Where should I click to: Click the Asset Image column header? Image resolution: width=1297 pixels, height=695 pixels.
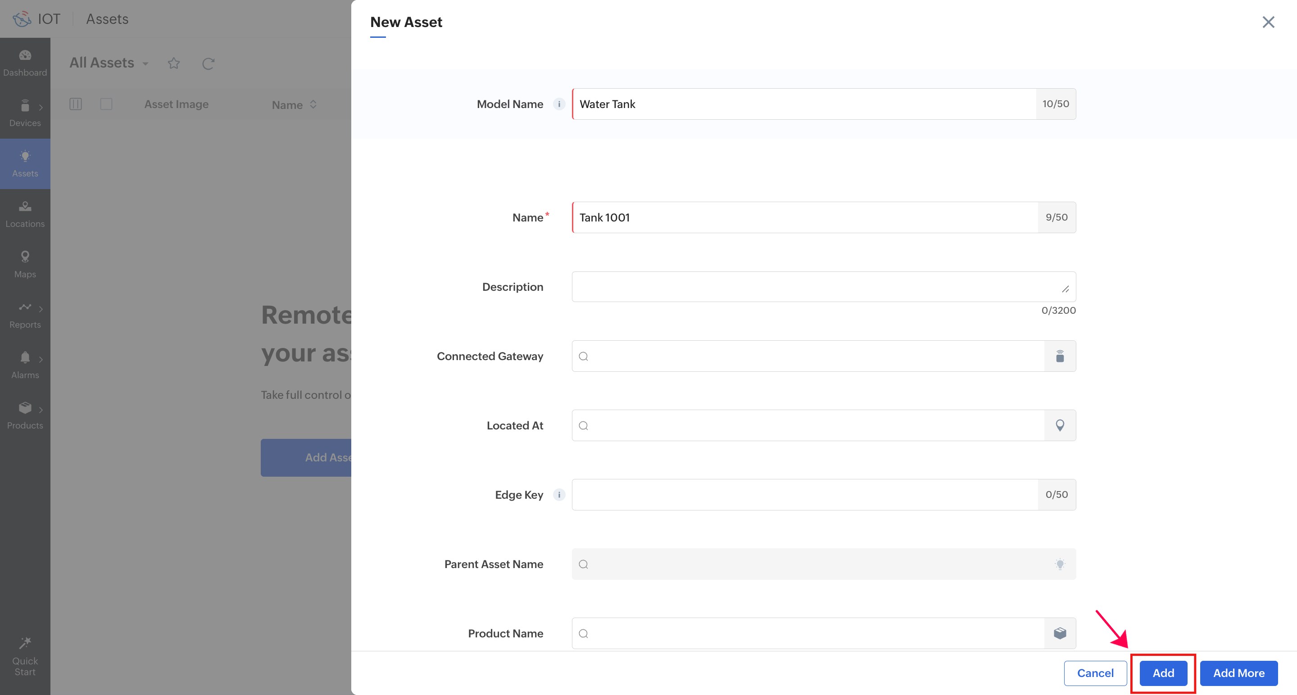(x=176, y=104)
